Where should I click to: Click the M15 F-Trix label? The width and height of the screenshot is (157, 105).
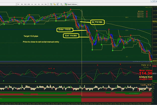click(140, 13)
